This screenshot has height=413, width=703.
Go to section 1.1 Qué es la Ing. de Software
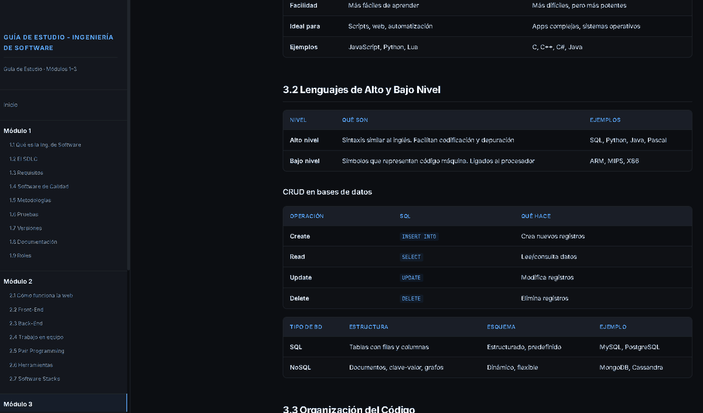coord(45,145)
